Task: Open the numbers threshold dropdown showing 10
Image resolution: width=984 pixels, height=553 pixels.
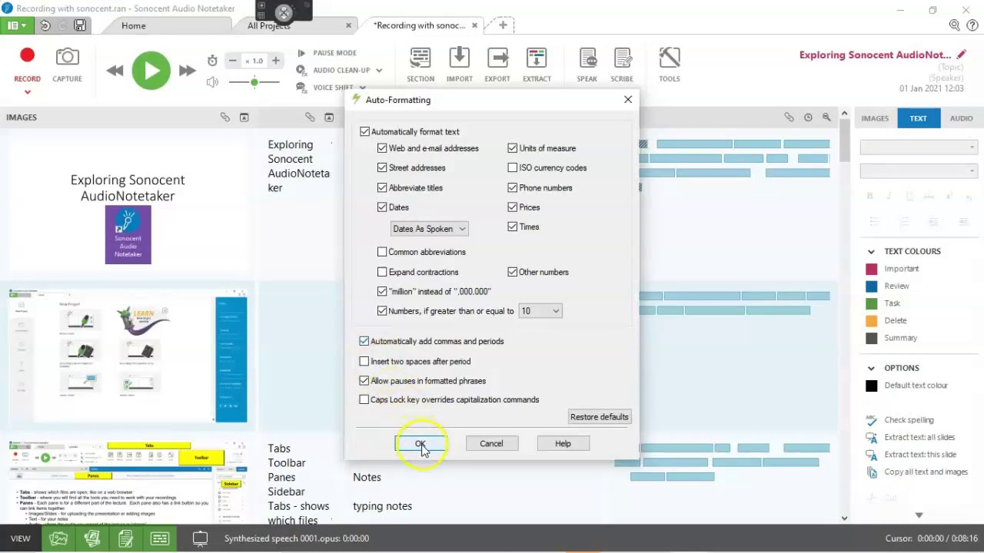Action: click(x=540, y=311)
